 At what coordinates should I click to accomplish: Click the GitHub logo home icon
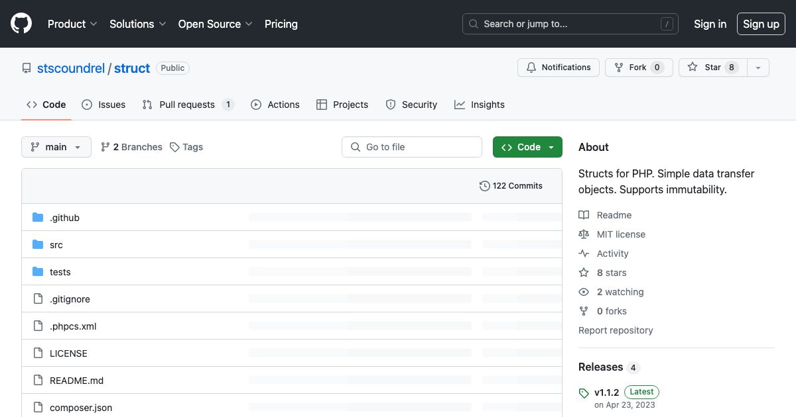point(21,23)
